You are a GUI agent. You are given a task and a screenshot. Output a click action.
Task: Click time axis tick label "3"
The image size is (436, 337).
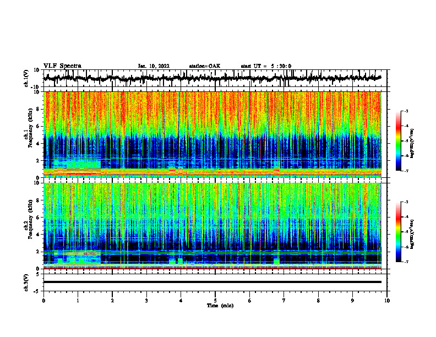(146, 301)
